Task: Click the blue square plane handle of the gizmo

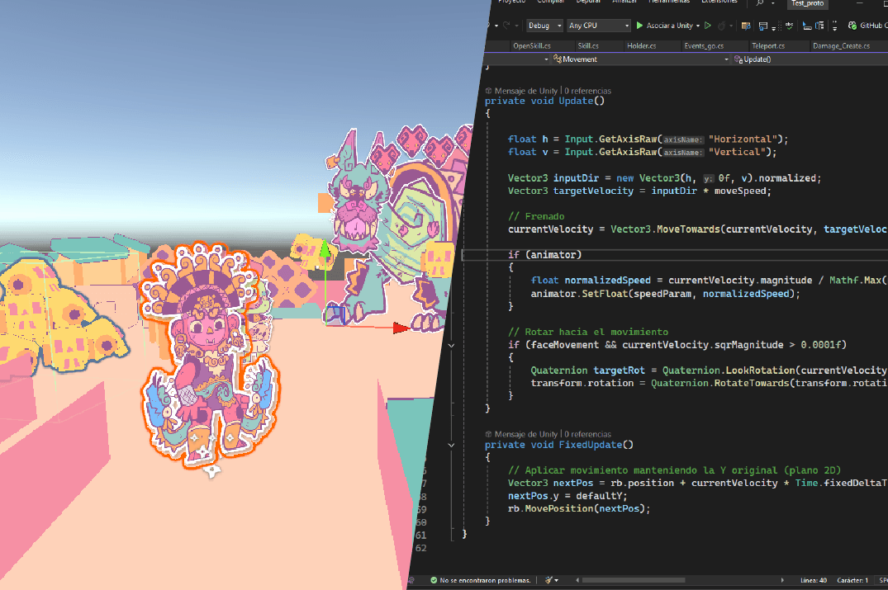Action: point(335,315)
